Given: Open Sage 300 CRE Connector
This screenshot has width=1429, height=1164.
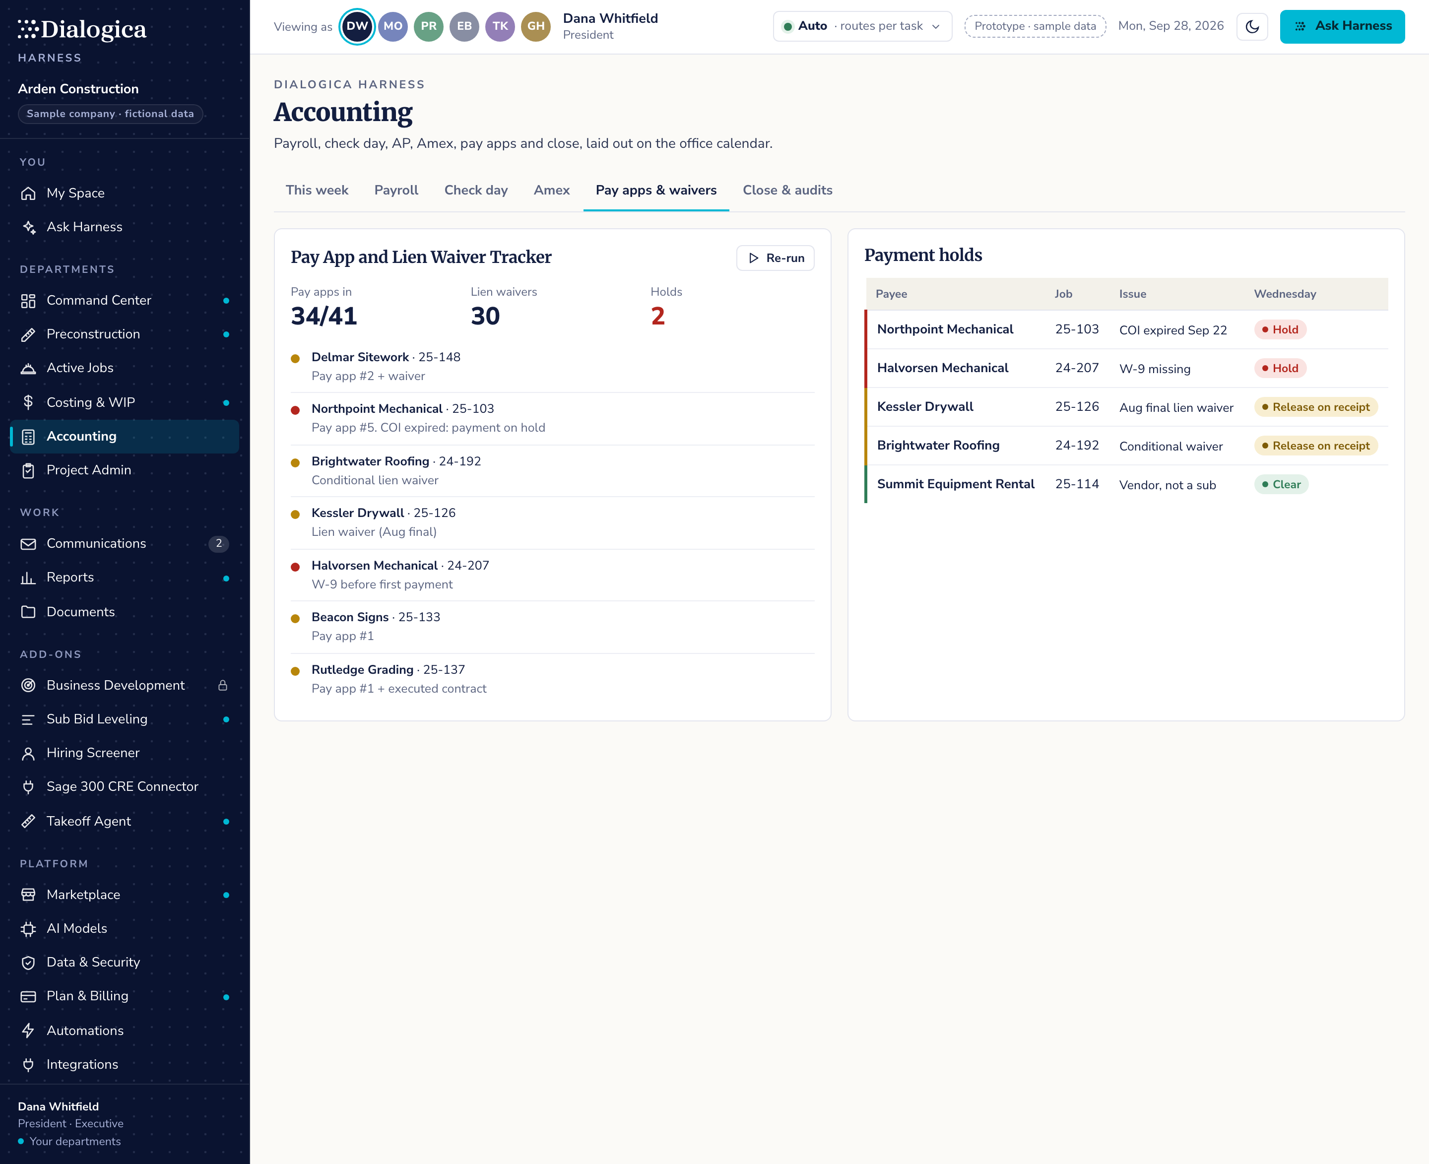Looking at the screenshot, I should click(125, 787).
